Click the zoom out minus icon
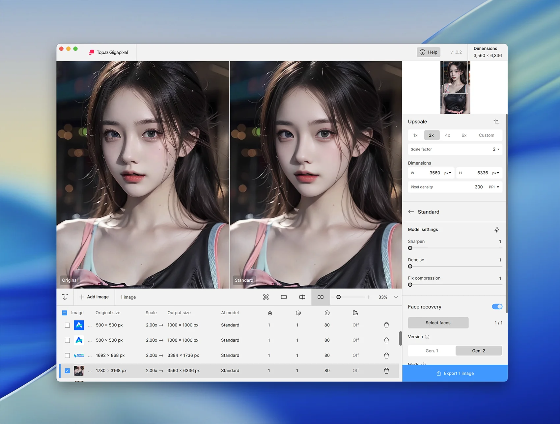 click(333, 297)
